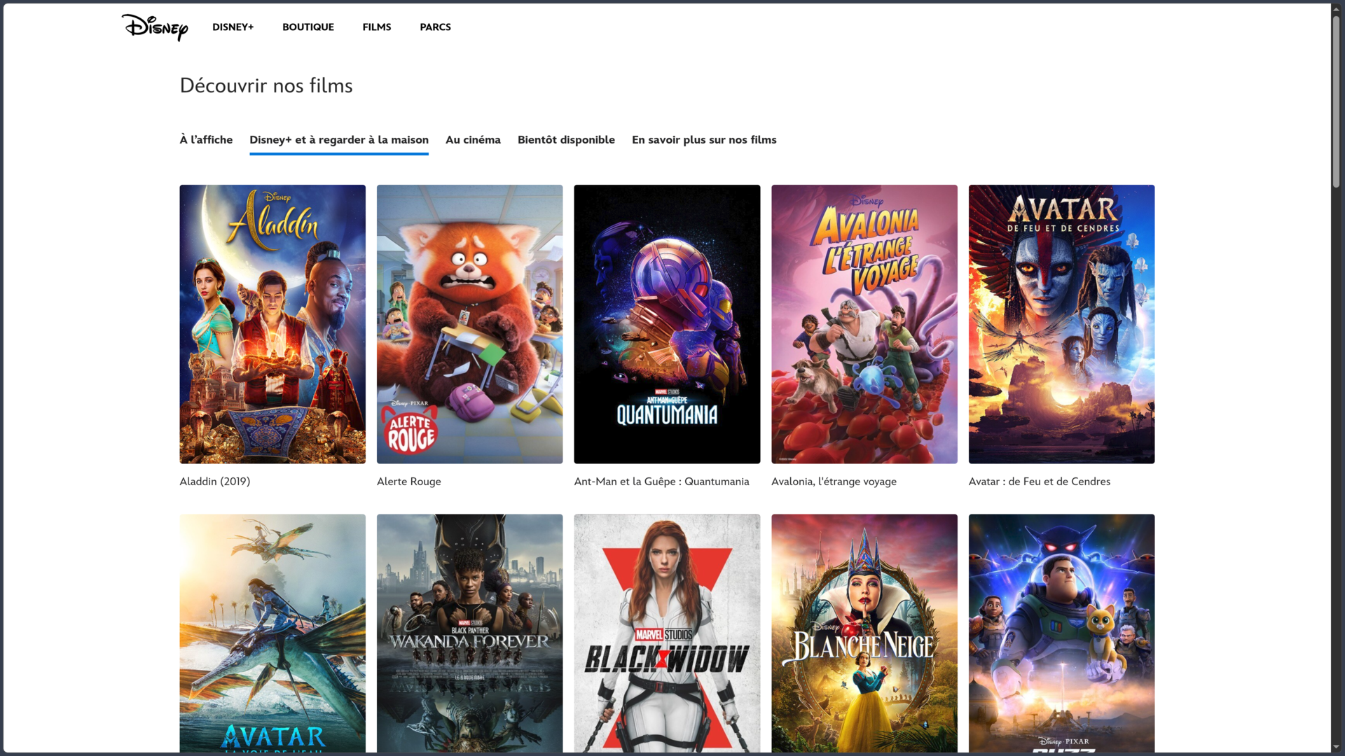Click the Découvrir nos films heading
Viewport: 1345px width, 756px height.
click(x=266, y=85)
